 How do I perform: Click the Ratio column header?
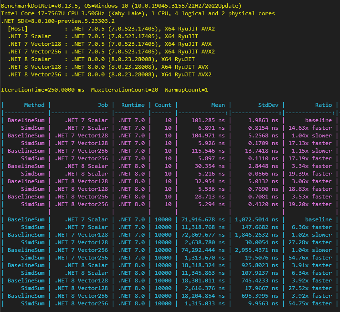click(x=323, y=105)
